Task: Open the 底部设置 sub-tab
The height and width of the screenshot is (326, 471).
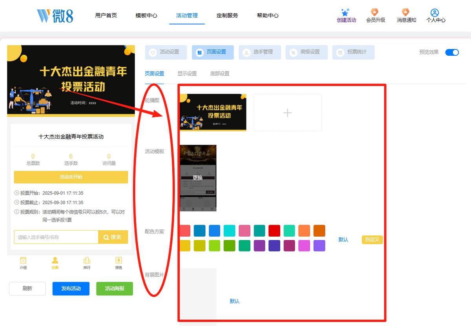Action: click(x=220, y=73)
